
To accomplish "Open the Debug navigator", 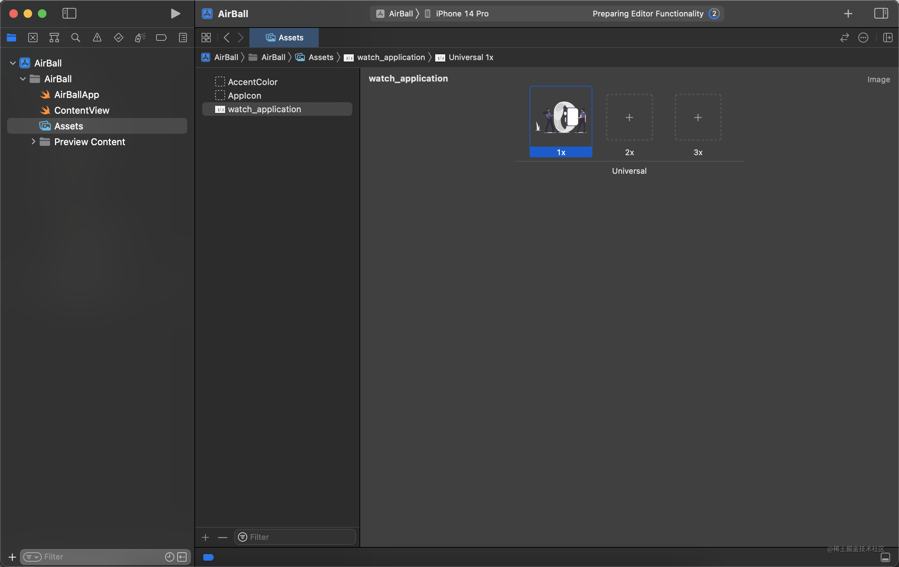I will point(140,37).
